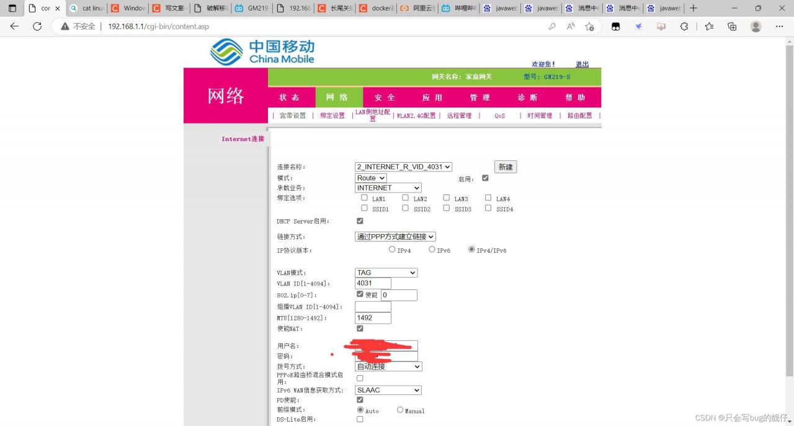Refresh the page with the browser reload icon
Image resolution: width=794 pixels, height=426 pixels.
[38, 27]
